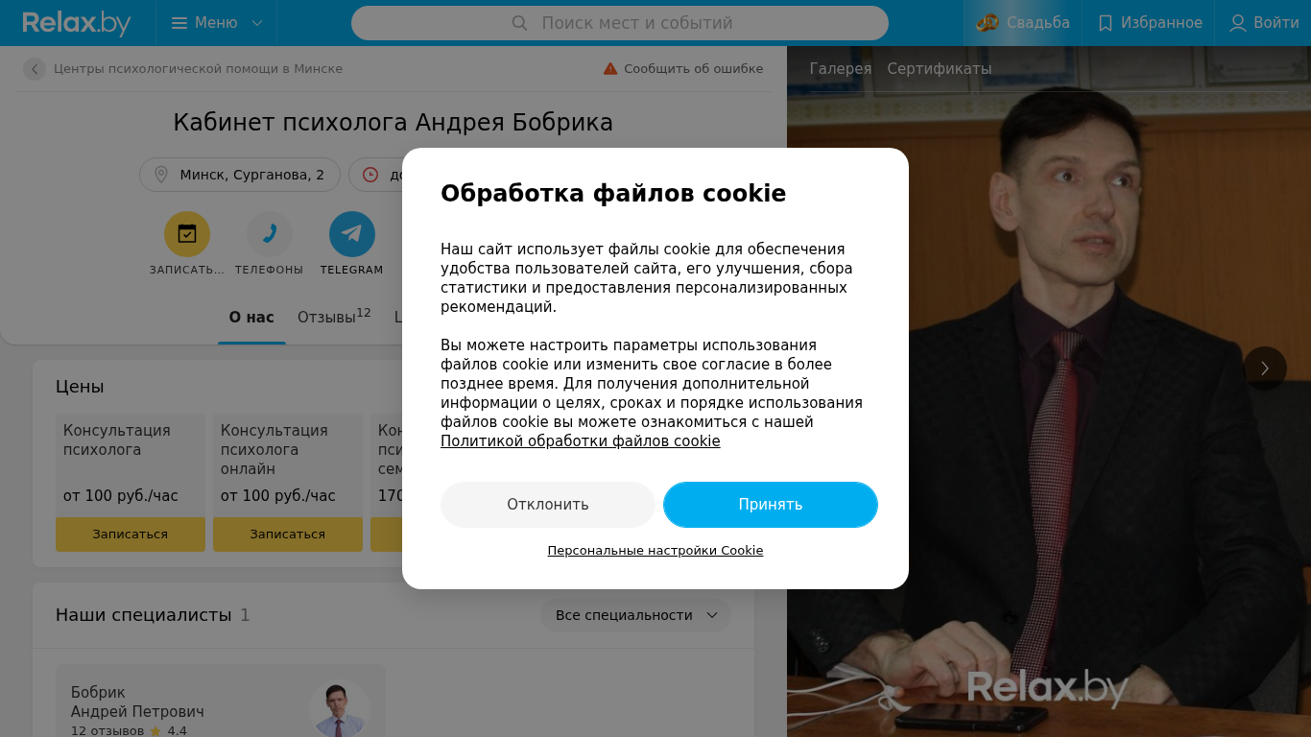Screen dimensions: 1311x737
Task: Open the Меню hamburger icon
Action: coord(179,23)
